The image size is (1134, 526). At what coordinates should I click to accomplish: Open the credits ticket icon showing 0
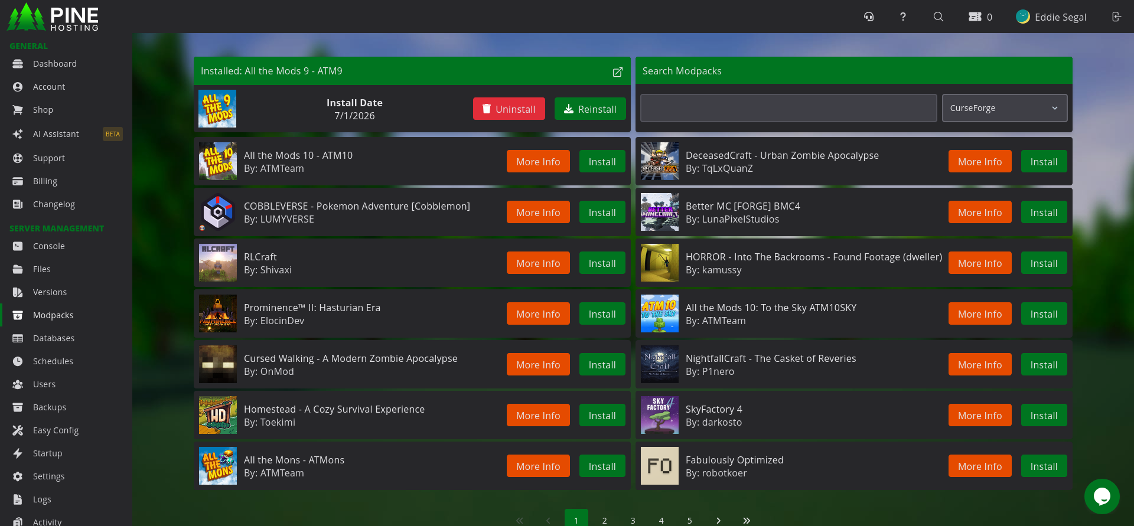click(x=980, y=17)
